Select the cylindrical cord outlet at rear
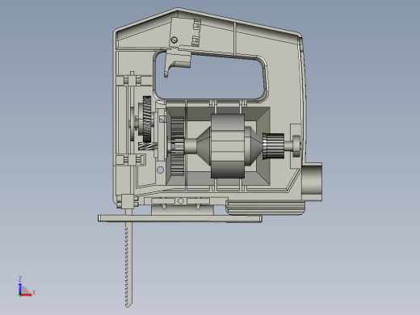Image resolution: width=420 pixels, height=315 pixels. [312, 182]
